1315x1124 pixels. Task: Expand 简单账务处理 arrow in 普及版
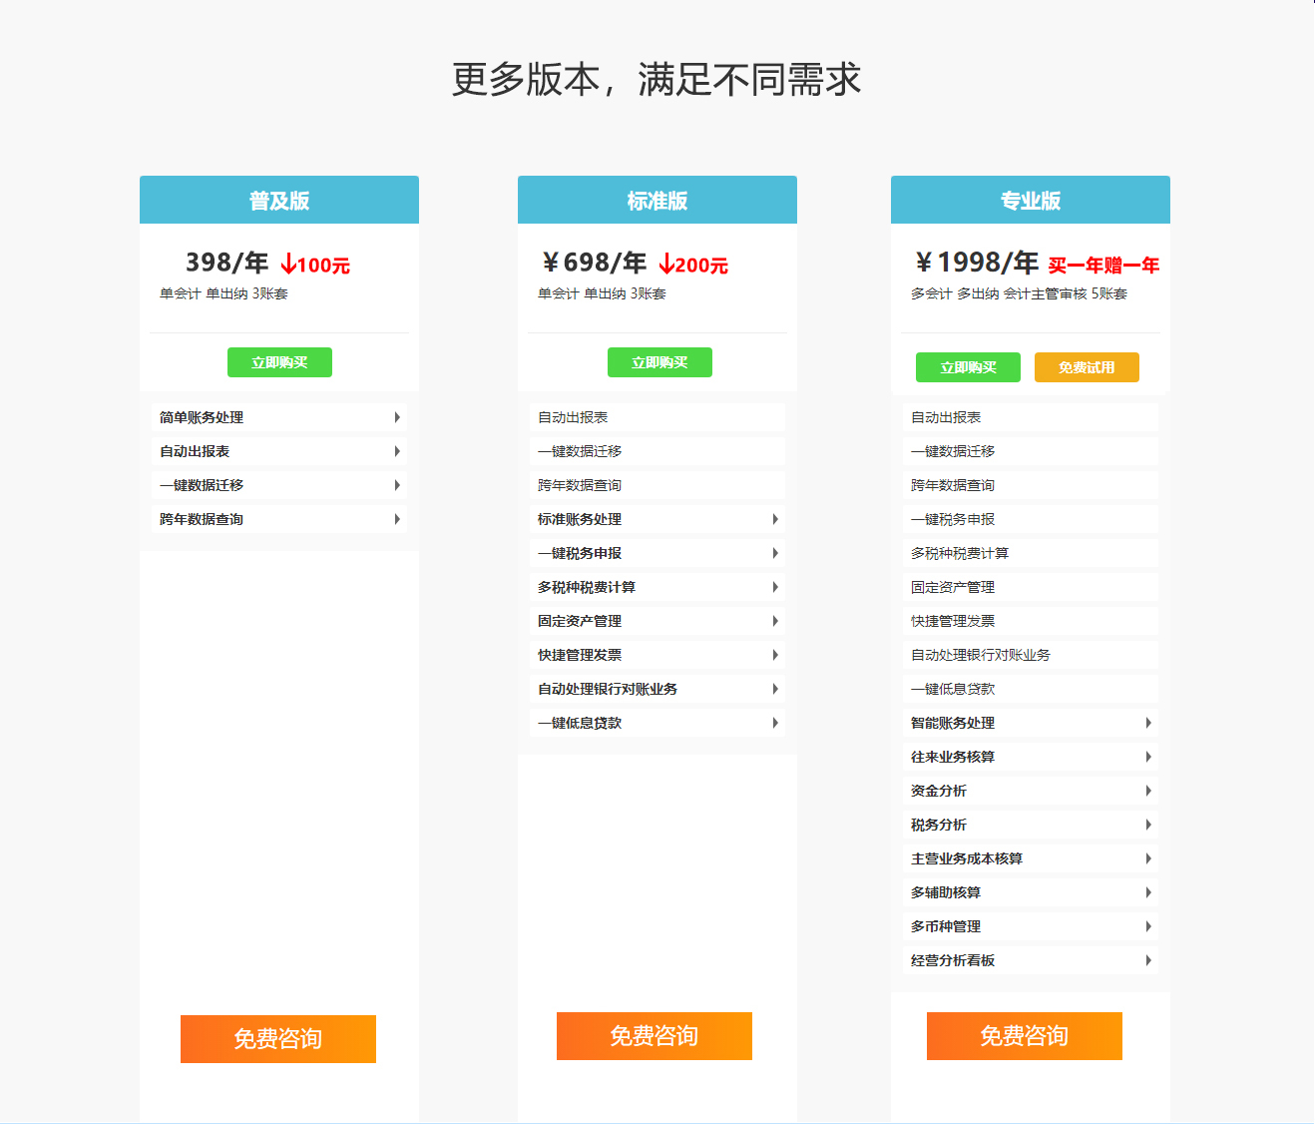click(x=397, y=417)
